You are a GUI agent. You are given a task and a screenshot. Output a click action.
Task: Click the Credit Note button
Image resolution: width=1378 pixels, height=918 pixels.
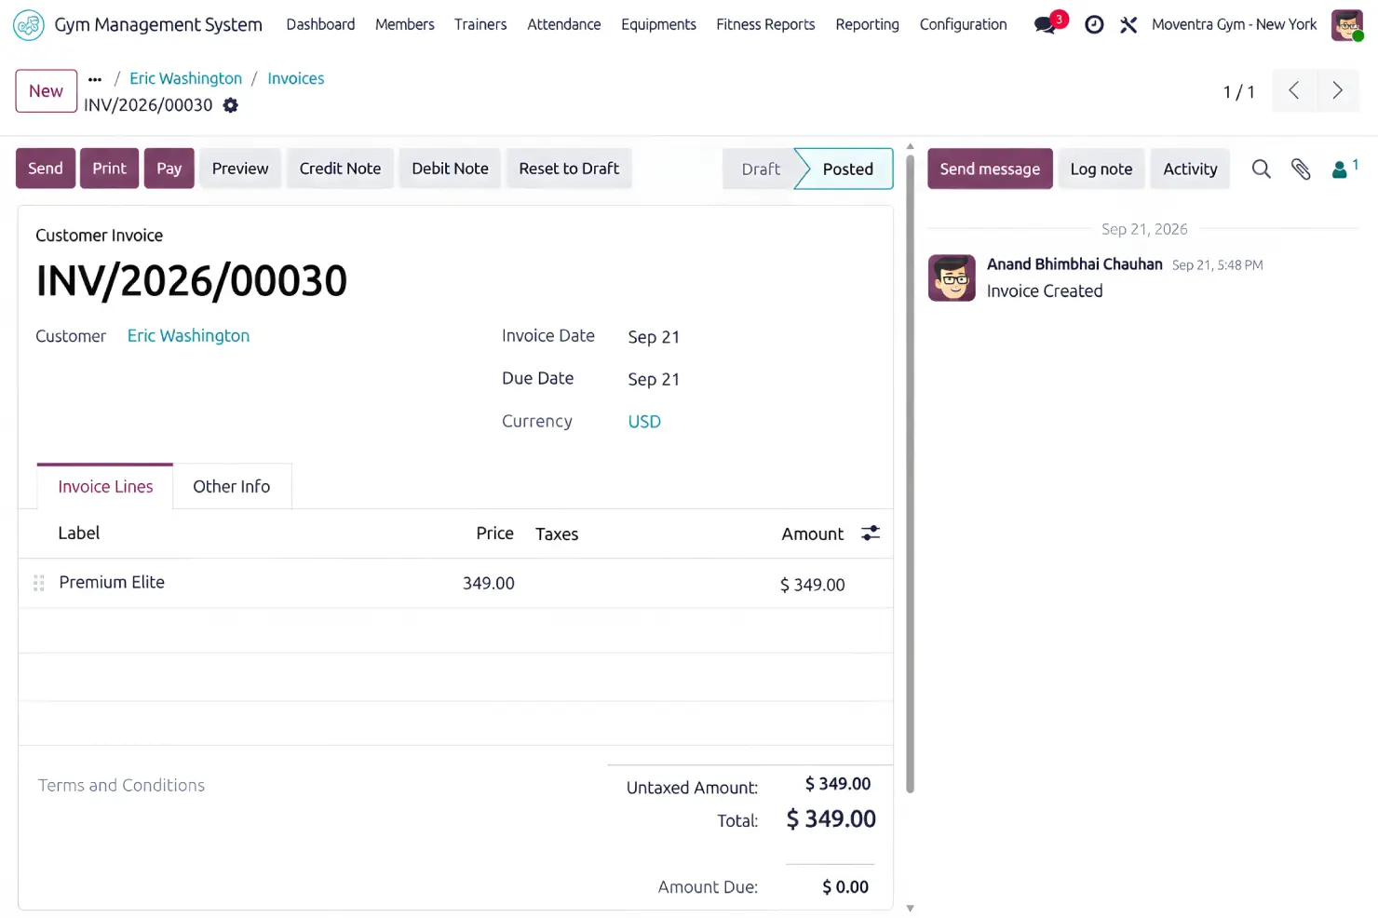340,169
